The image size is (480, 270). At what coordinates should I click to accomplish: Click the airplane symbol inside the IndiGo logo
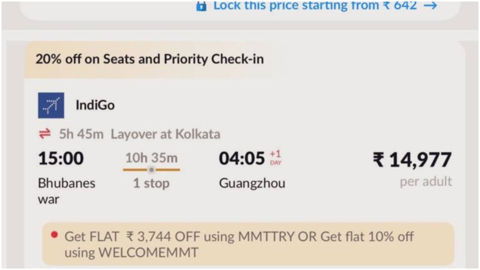click(x=51, y=105)
